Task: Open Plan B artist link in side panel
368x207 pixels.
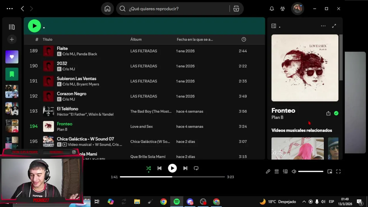Action: click(x=277, y=117)
